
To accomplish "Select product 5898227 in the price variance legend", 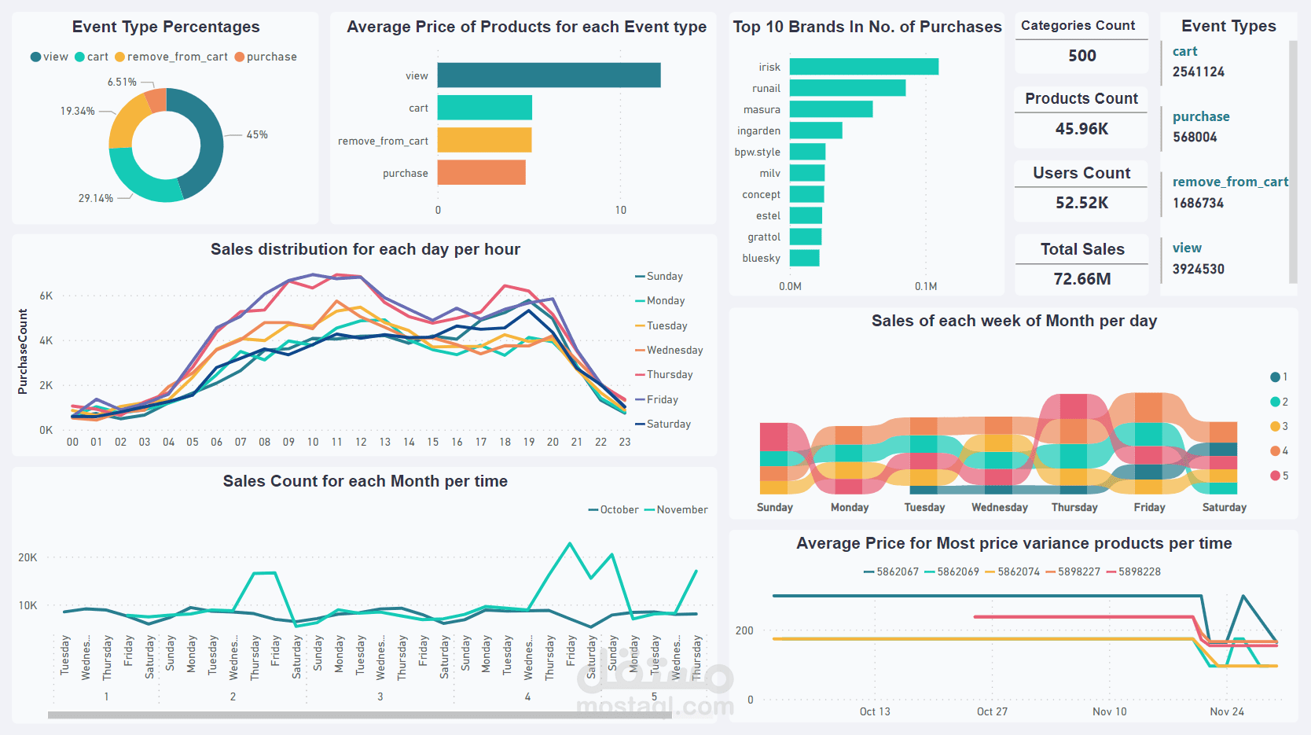I will pyautogui.click(x=1073, y=571).
